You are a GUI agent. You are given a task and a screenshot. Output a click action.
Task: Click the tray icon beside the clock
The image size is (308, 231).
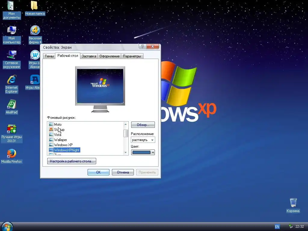click(x=291, y=226)
